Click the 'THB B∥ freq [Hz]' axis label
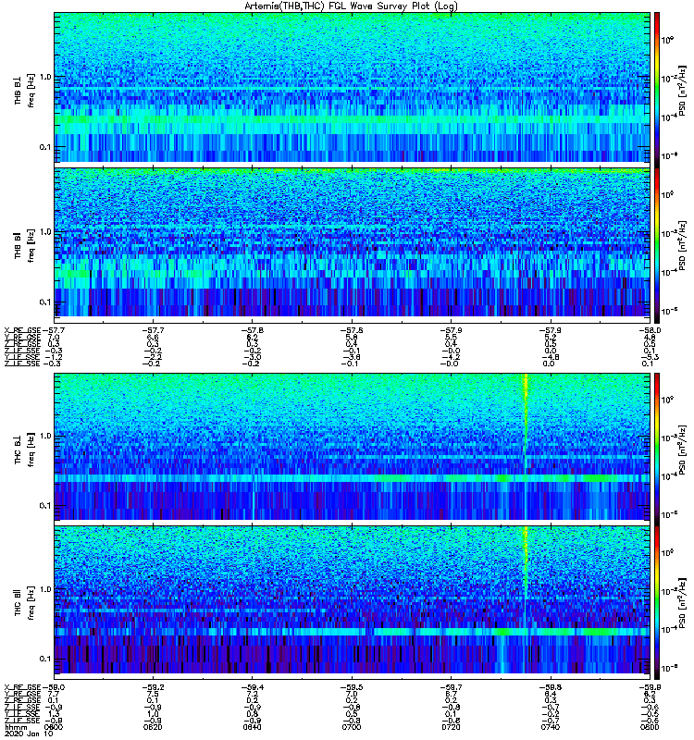This screenshot has height=740, width=694. 24,245
